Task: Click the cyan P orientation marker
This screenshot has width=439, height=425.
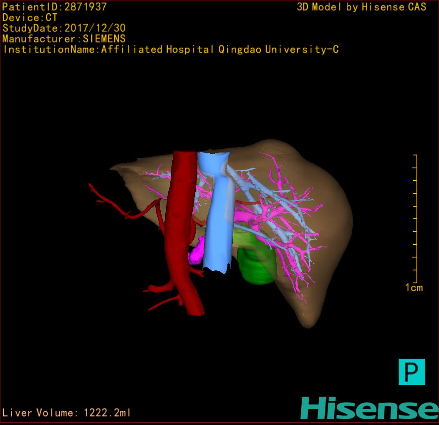Action: [x=411, y=371]
